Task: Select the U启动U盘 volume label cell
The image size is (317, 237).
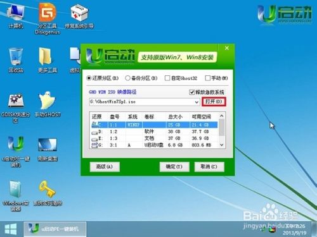Action: click(x=153, y=145)
